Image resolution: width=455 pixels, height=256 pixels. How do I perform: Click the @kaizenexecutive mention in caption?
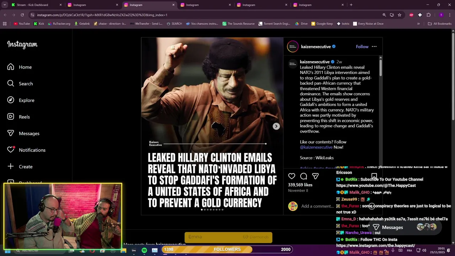(316, 147)
